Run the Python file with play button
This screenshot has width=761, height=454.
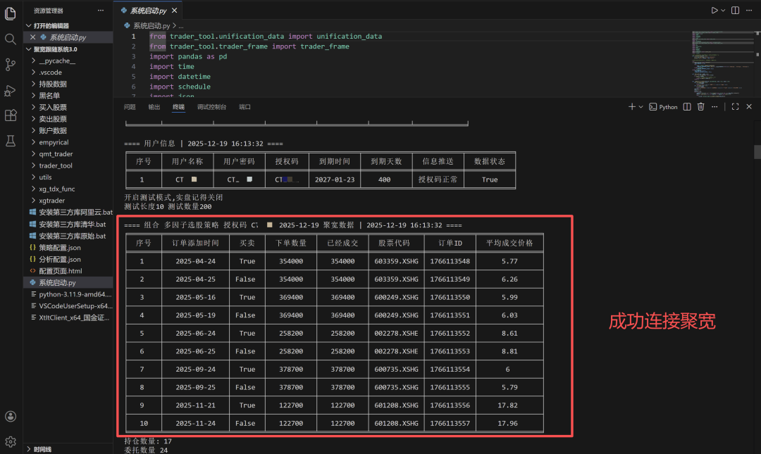714,11
